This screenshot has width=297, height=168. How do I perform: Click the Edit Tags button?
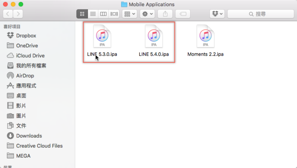click(x=183, y=14)
